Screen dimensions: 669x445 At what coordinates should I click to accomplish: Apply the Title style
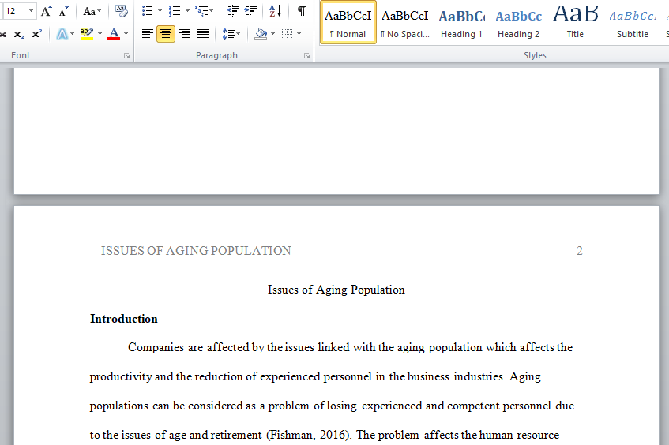[x=575, y=23]
